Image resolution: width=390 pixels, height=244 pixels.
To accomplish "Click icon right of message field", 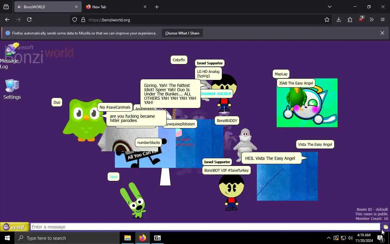I will point(385,227).
